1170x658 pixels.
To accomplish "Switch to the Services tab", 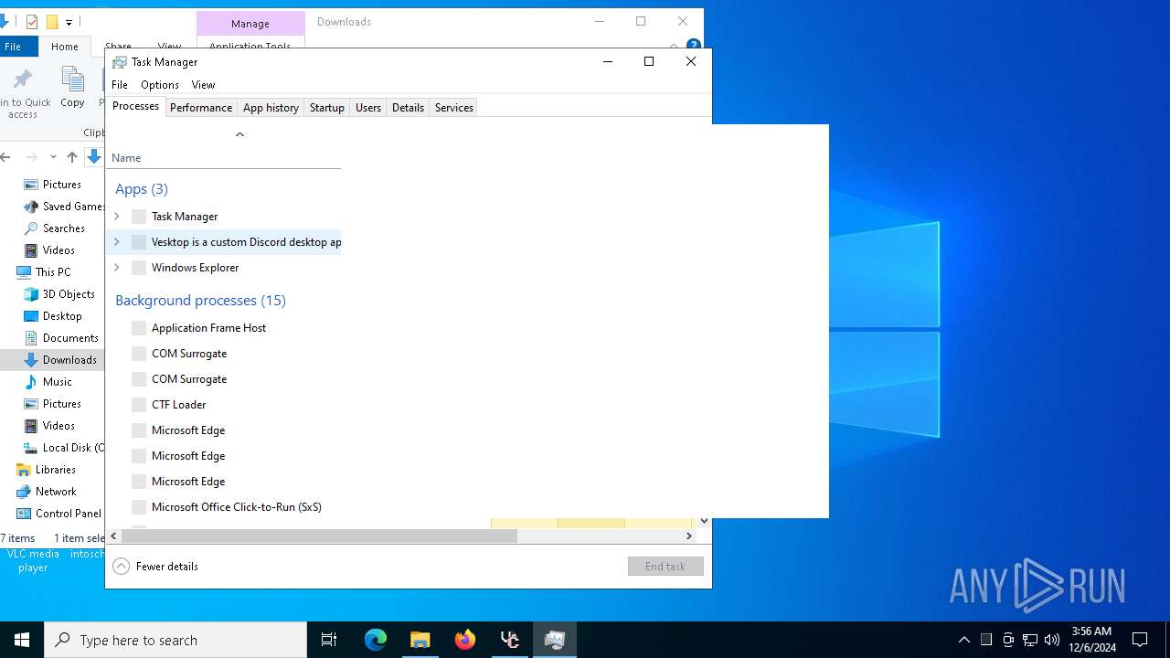I will (454, 108).
